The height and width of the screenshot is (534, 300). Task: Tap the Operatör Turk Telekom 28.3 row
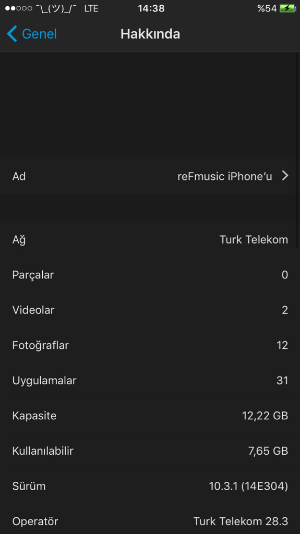150,521
